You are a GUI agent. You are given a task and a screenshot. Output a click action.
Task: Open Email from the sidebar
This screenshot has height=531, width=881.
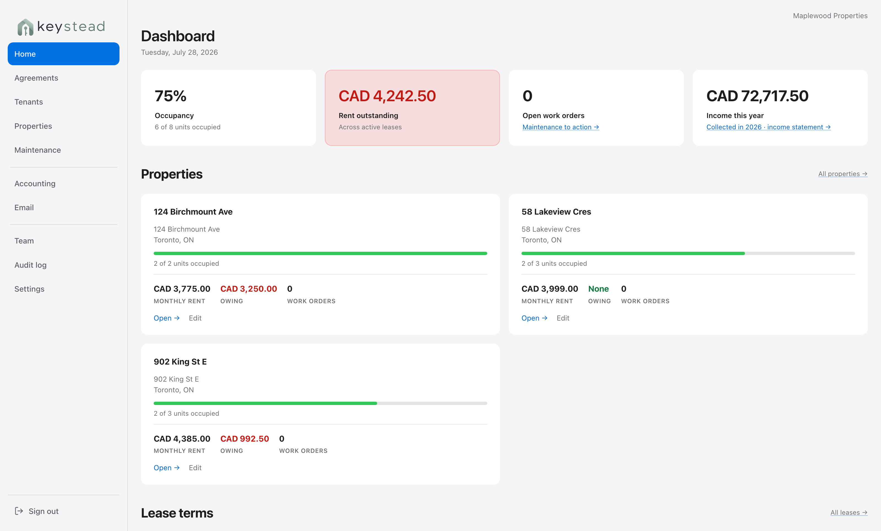click(63, 207)
